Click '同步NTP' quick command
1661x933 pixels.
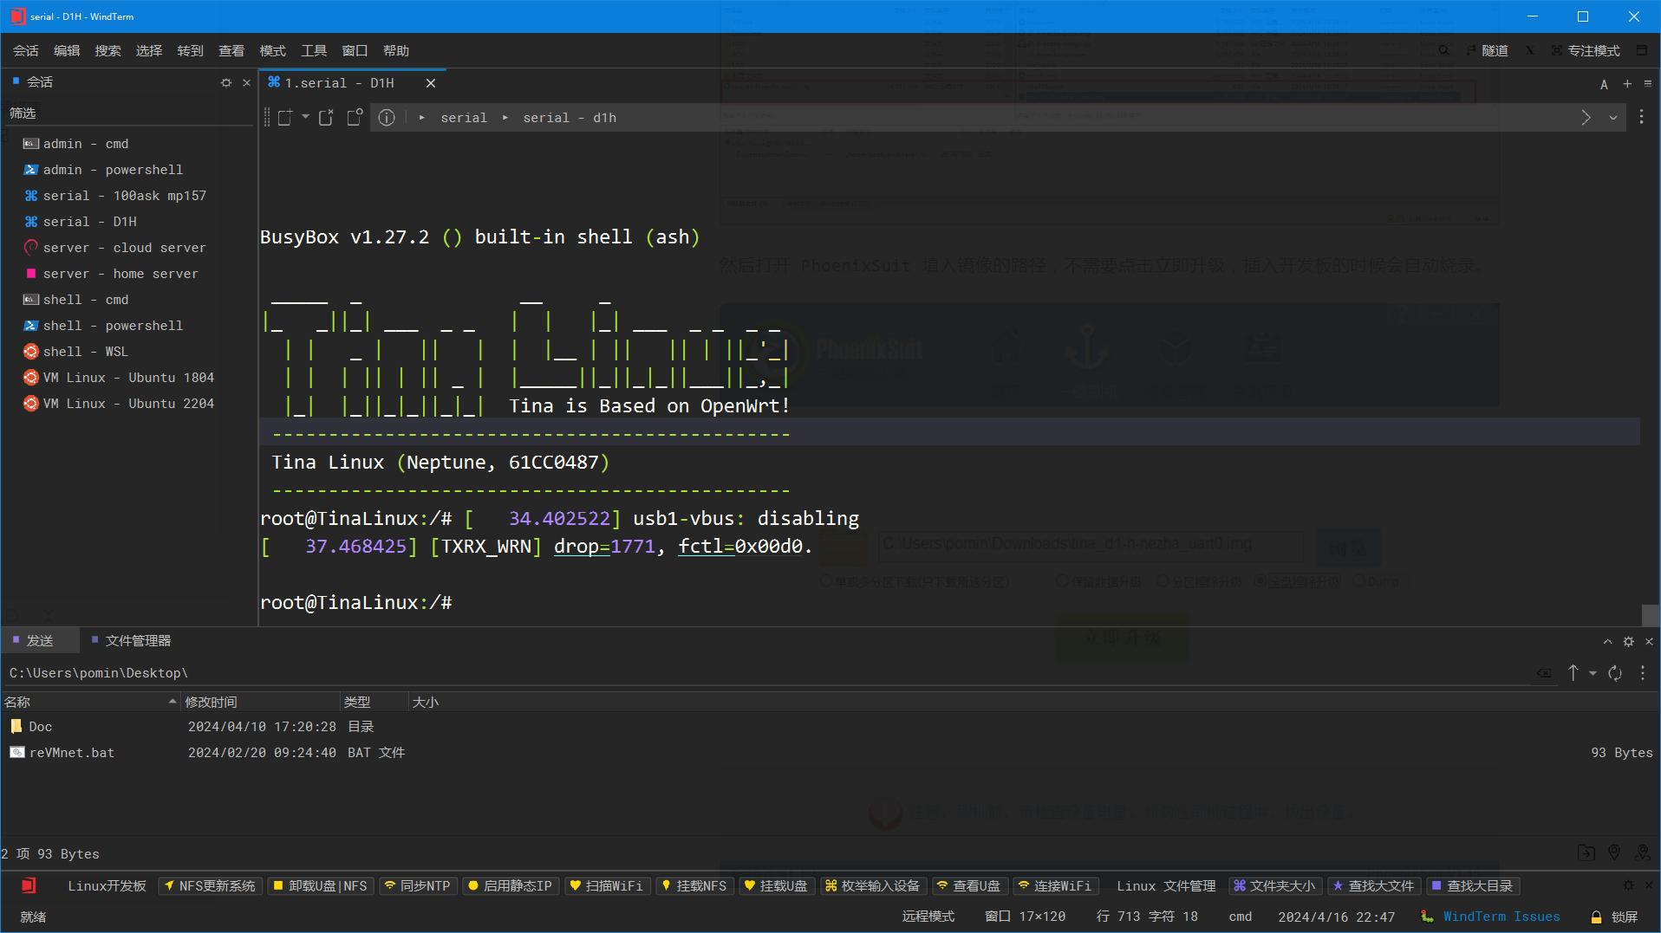point(419,885)
